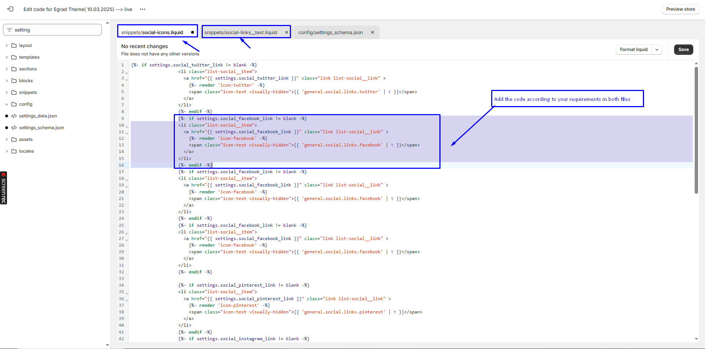The width and height of the screenshot is (705, 349).
Task: Close the social-links__text.liquid tab
Action: pos(287,32)
